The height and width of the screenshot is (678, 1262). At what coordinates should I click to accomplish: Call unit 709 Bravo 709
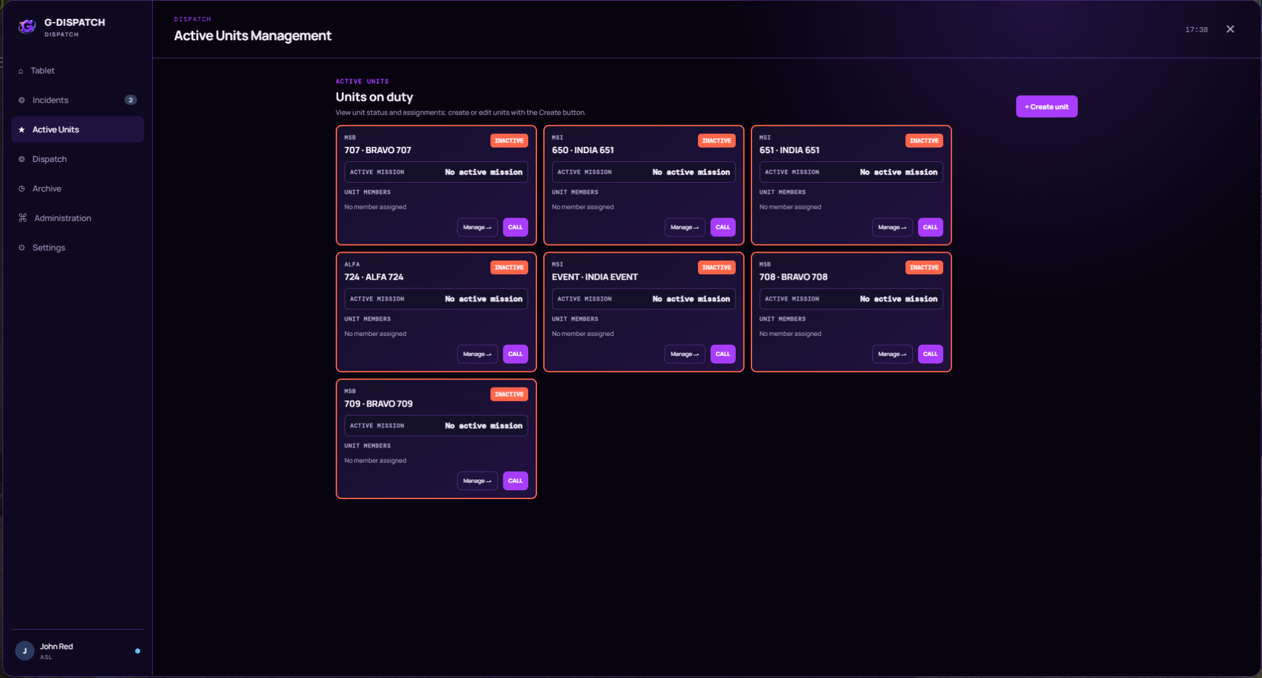[515, 481]
